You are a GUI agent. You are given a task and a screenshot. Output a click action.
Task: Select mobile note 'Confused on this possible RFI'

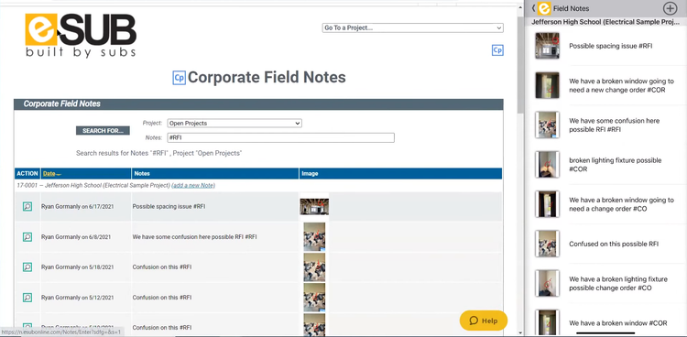tap(614, 245)
